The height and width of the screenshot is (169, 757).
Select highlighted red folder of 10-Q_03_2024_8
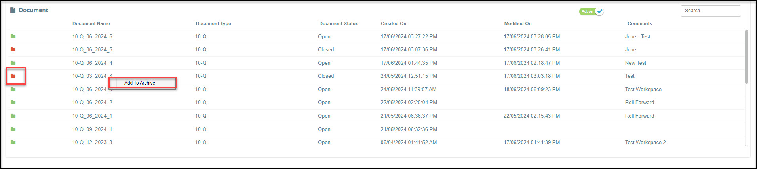[13, 76]
